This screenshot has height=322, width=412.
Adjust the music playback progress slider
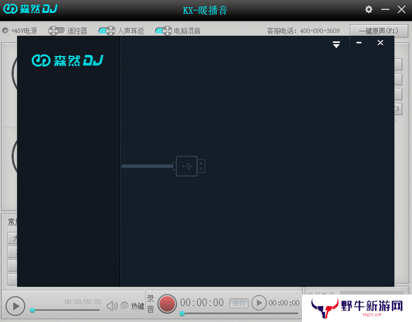click(65, 310)
